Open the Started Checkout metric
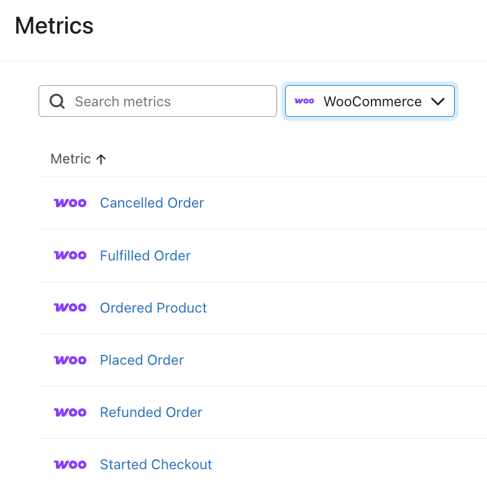The height and width of the screenshot is (486, 487). pyautogui.click(x=156, y=464)
